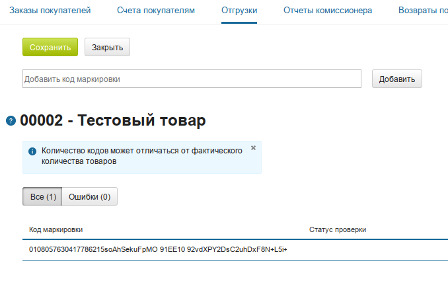Viewport: 448px width, 281px height.
Task: Show all codes with the Все (1) filter
Action: click(x=43, y=196)
